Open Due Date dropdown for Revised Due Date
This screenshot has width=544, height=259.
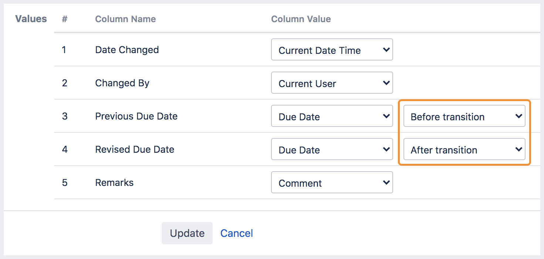[x=332, y=149]
